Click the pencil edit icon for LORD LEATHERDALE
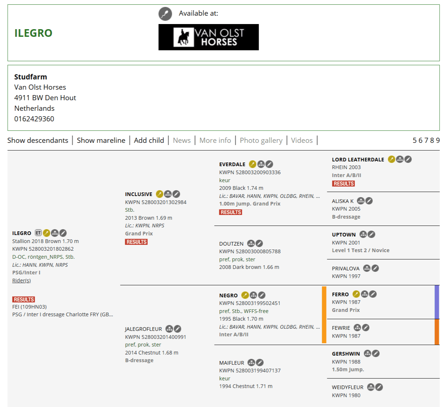 (x=408, y=159)
